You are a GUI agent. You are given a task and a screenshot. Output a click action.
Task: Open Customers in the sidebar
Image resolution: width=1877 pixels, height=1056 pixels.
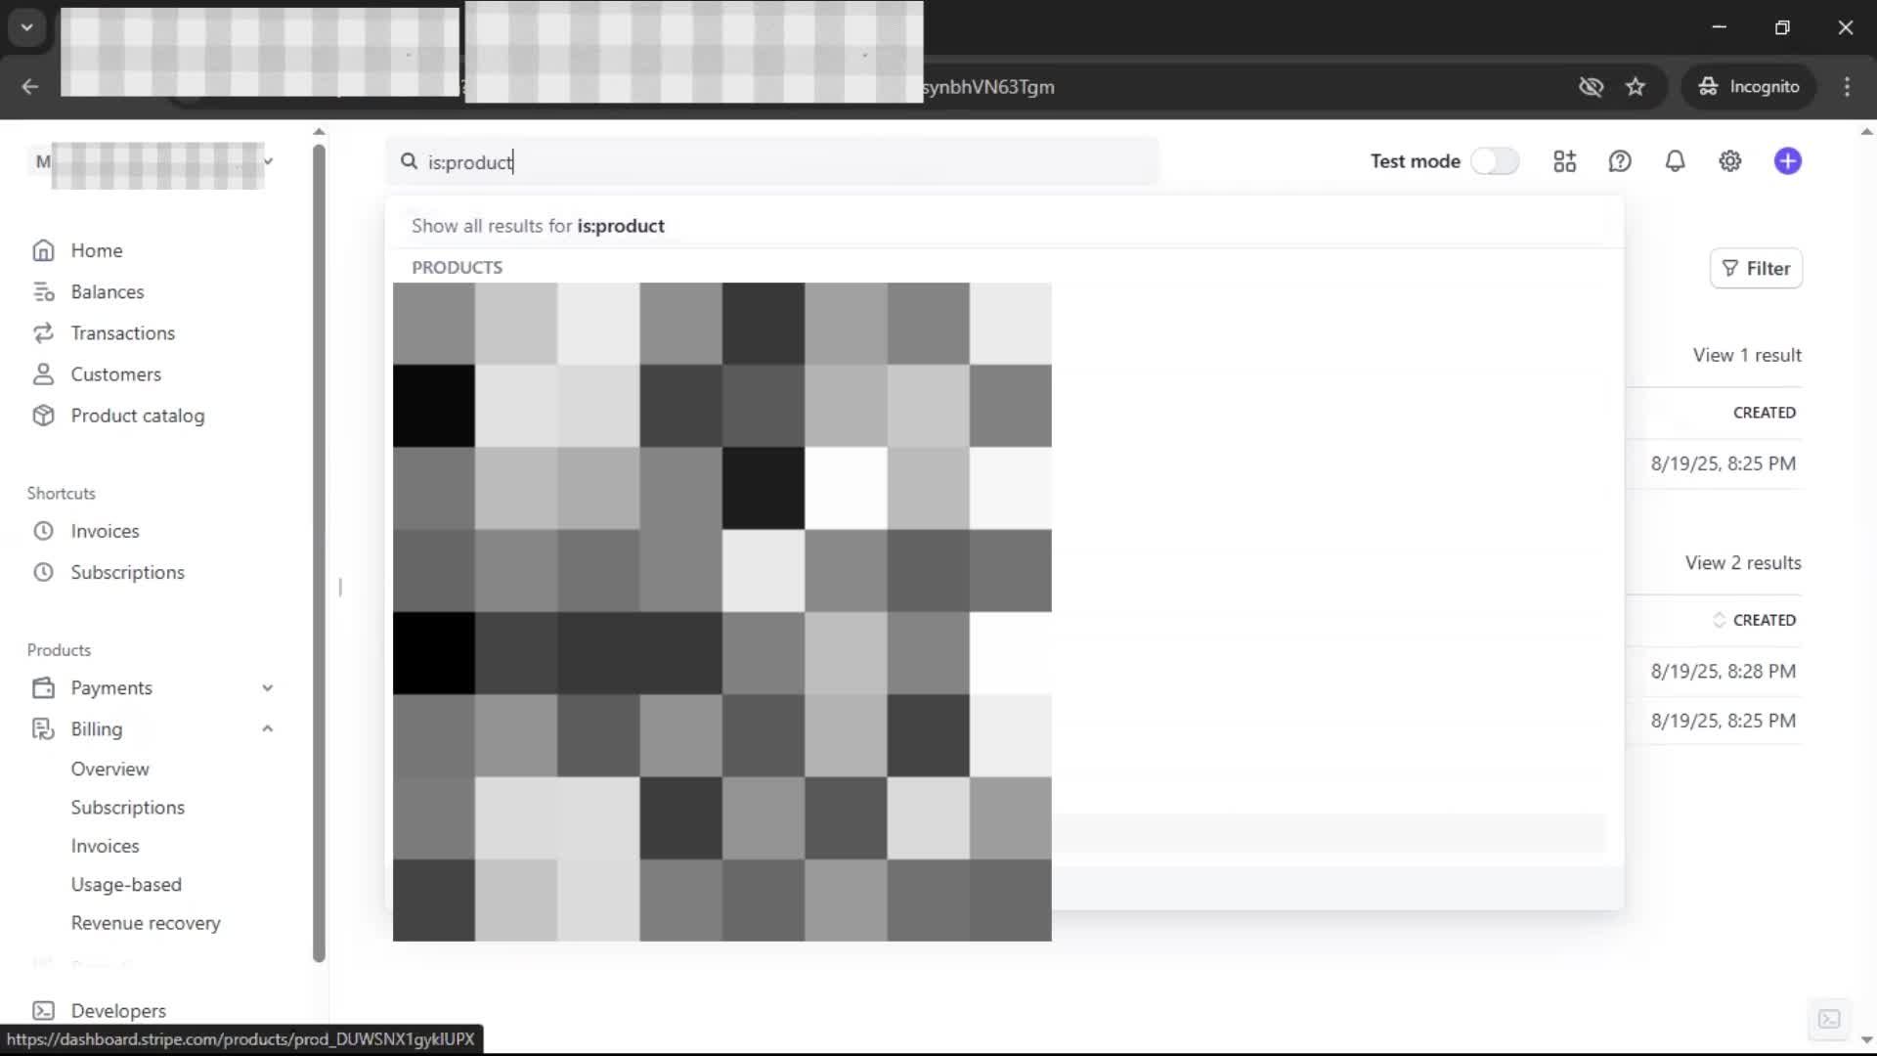[x=115, y=374]
